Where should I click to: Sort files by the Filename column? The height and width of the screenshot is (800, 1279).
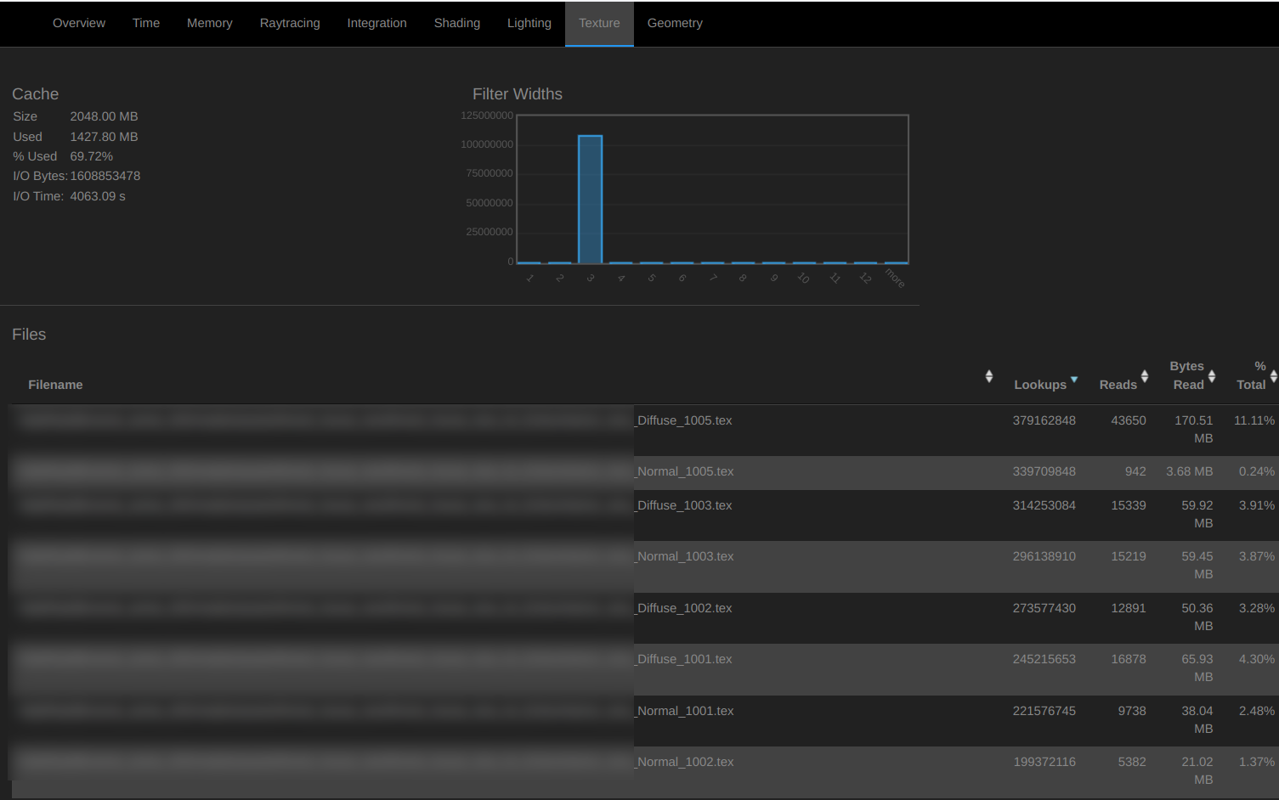coord(55,385)
